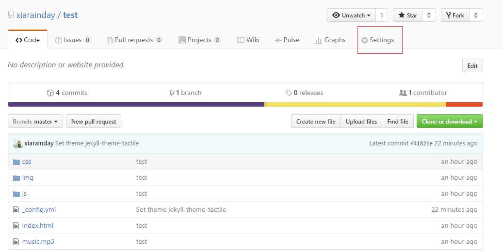Click _config.yml's commit message text
The height and width of the screenshot is (252, 503).
181,210
